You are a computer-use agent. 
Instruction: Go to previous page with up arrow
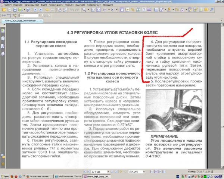(35, 10)
